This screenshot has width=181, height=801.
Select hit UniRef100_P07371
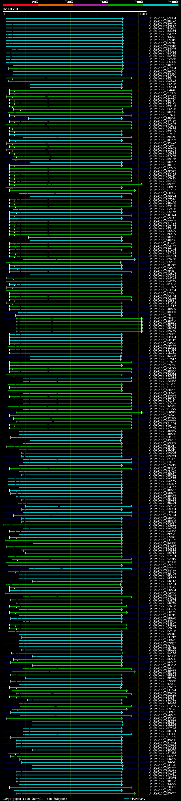pos(162,403)
